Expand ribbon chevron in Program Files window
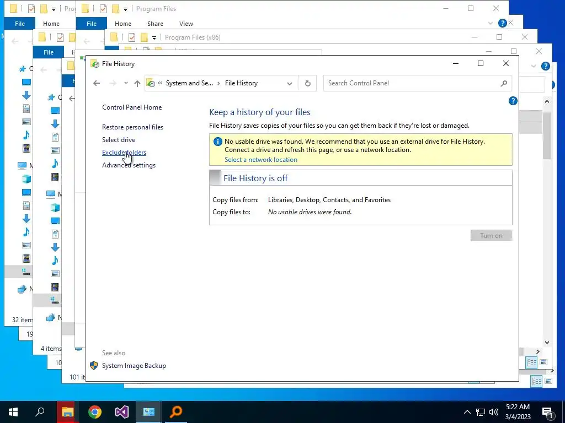The image size is (565, 423). click(491, 23)
